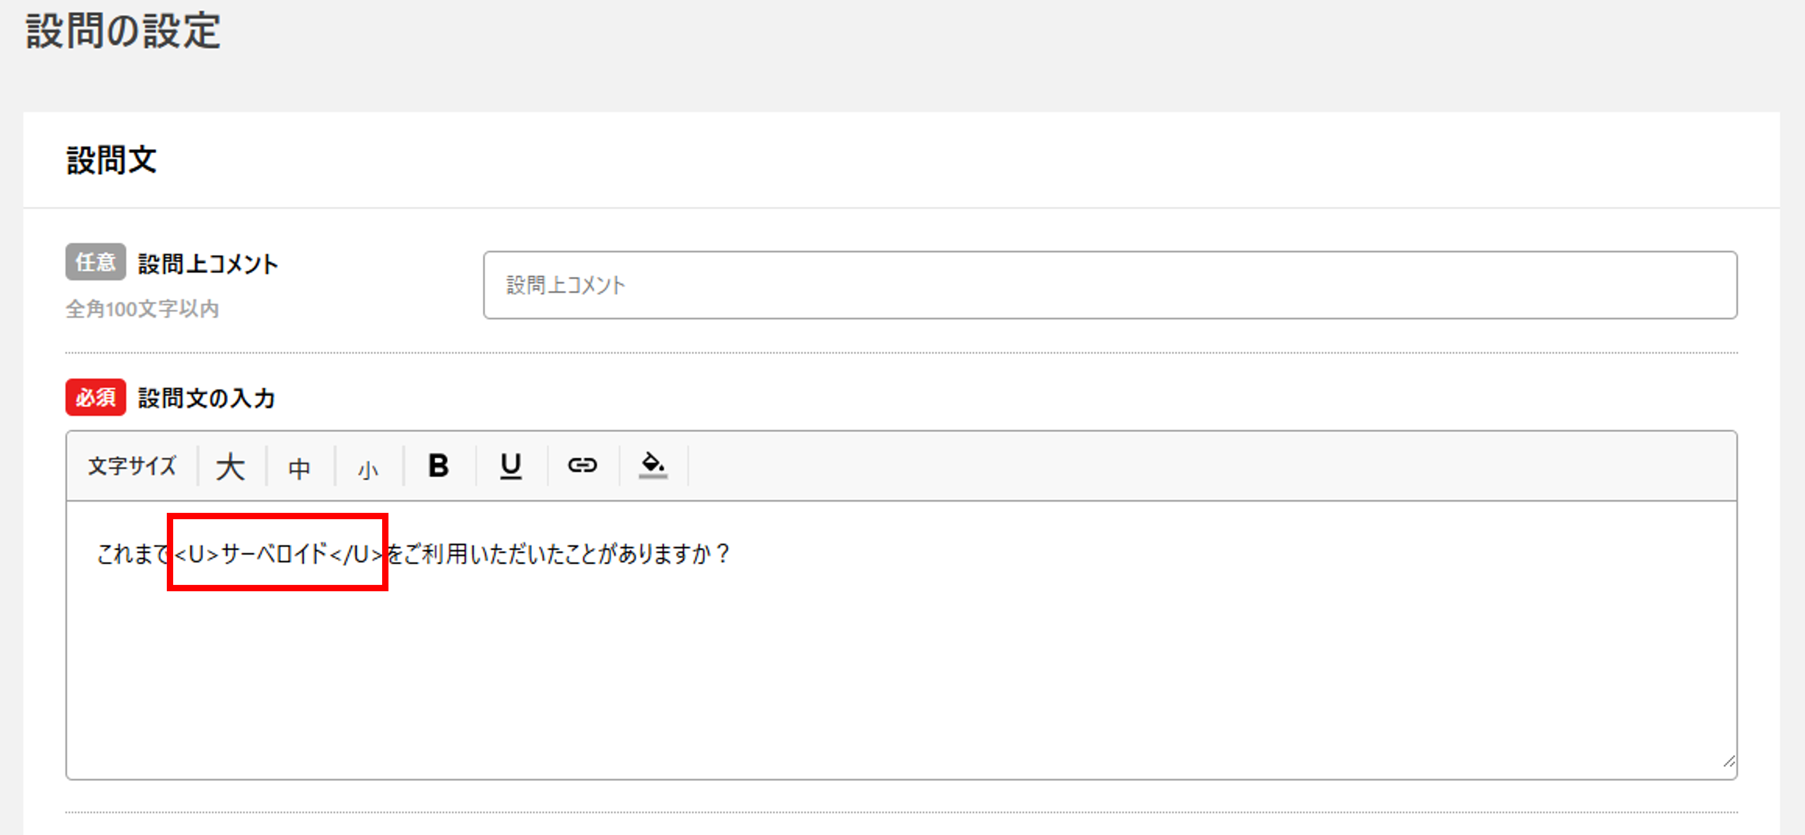Set text size to small (小)
This screenshot has width=1805, height=835.
coord(368,469)
